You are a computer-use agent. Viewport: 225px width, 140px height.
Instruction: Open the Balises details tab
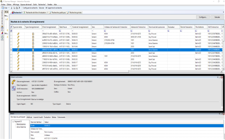click(x=54, y=117)
